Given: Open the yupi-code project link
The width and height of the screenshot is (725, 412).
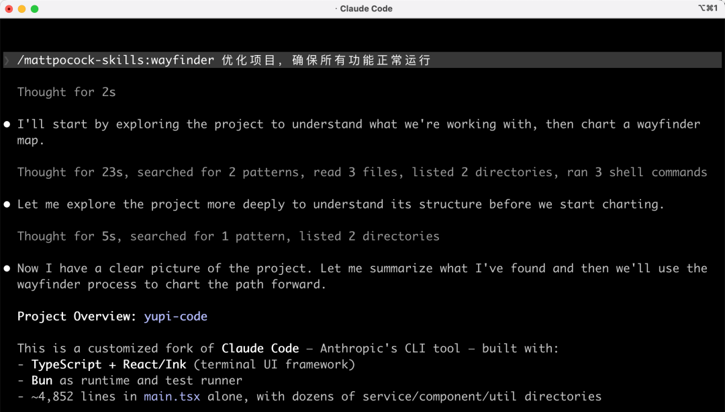Looking at the screenshot, I should (176, 316).
